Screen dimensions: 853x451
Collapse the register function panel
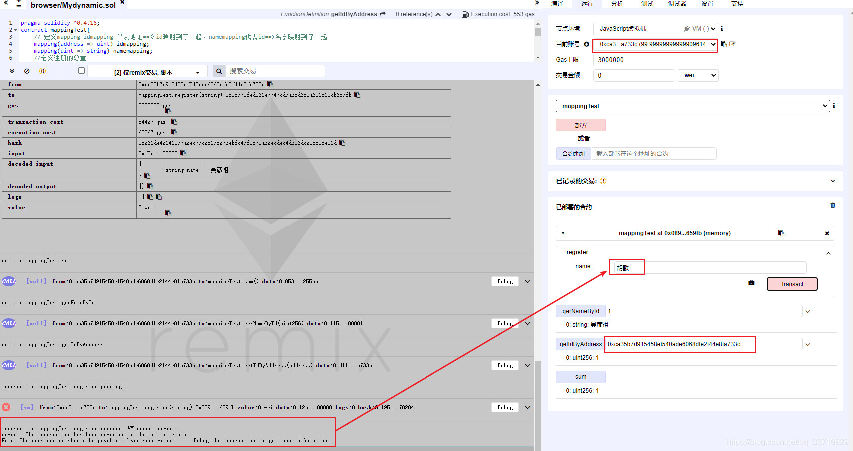(828, 253)
